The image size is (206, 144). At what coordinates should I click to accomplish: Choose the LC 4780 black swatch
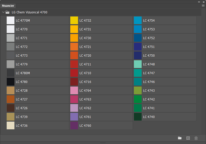point(11,82)
